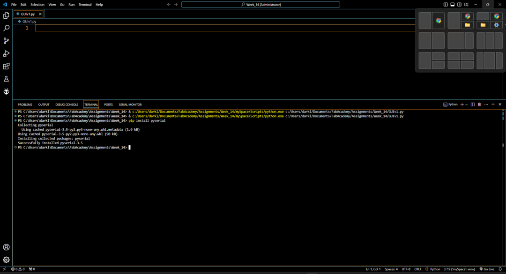The width and height of the screenshot is (506, 274).
Task: Toggle the Secondary Side Bar layout icon
Action: [459, 5]
